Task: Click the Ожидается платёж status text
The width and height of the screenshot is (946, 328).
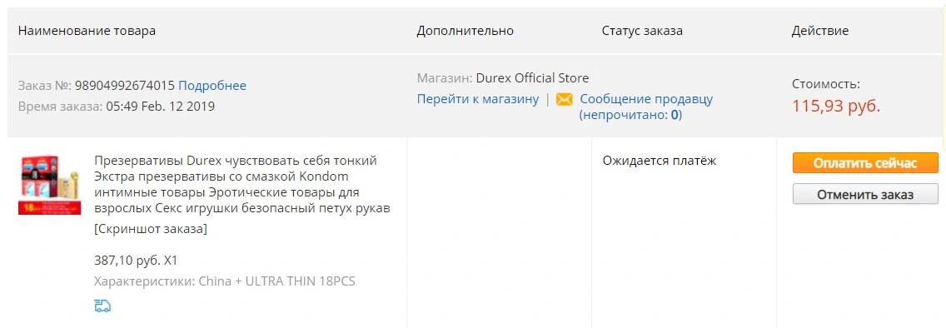Action: pyautogui.click(x=660, y=161)
